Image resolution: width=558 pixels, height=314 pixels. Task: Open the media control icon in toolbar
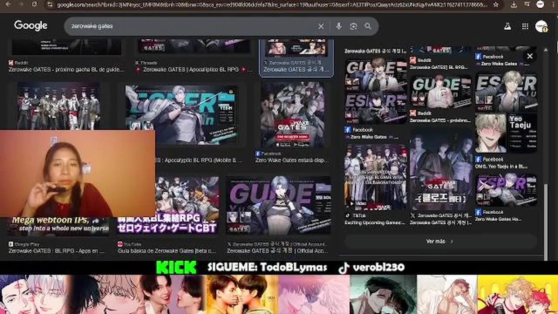pyautogui.click(x=527, y=4)
